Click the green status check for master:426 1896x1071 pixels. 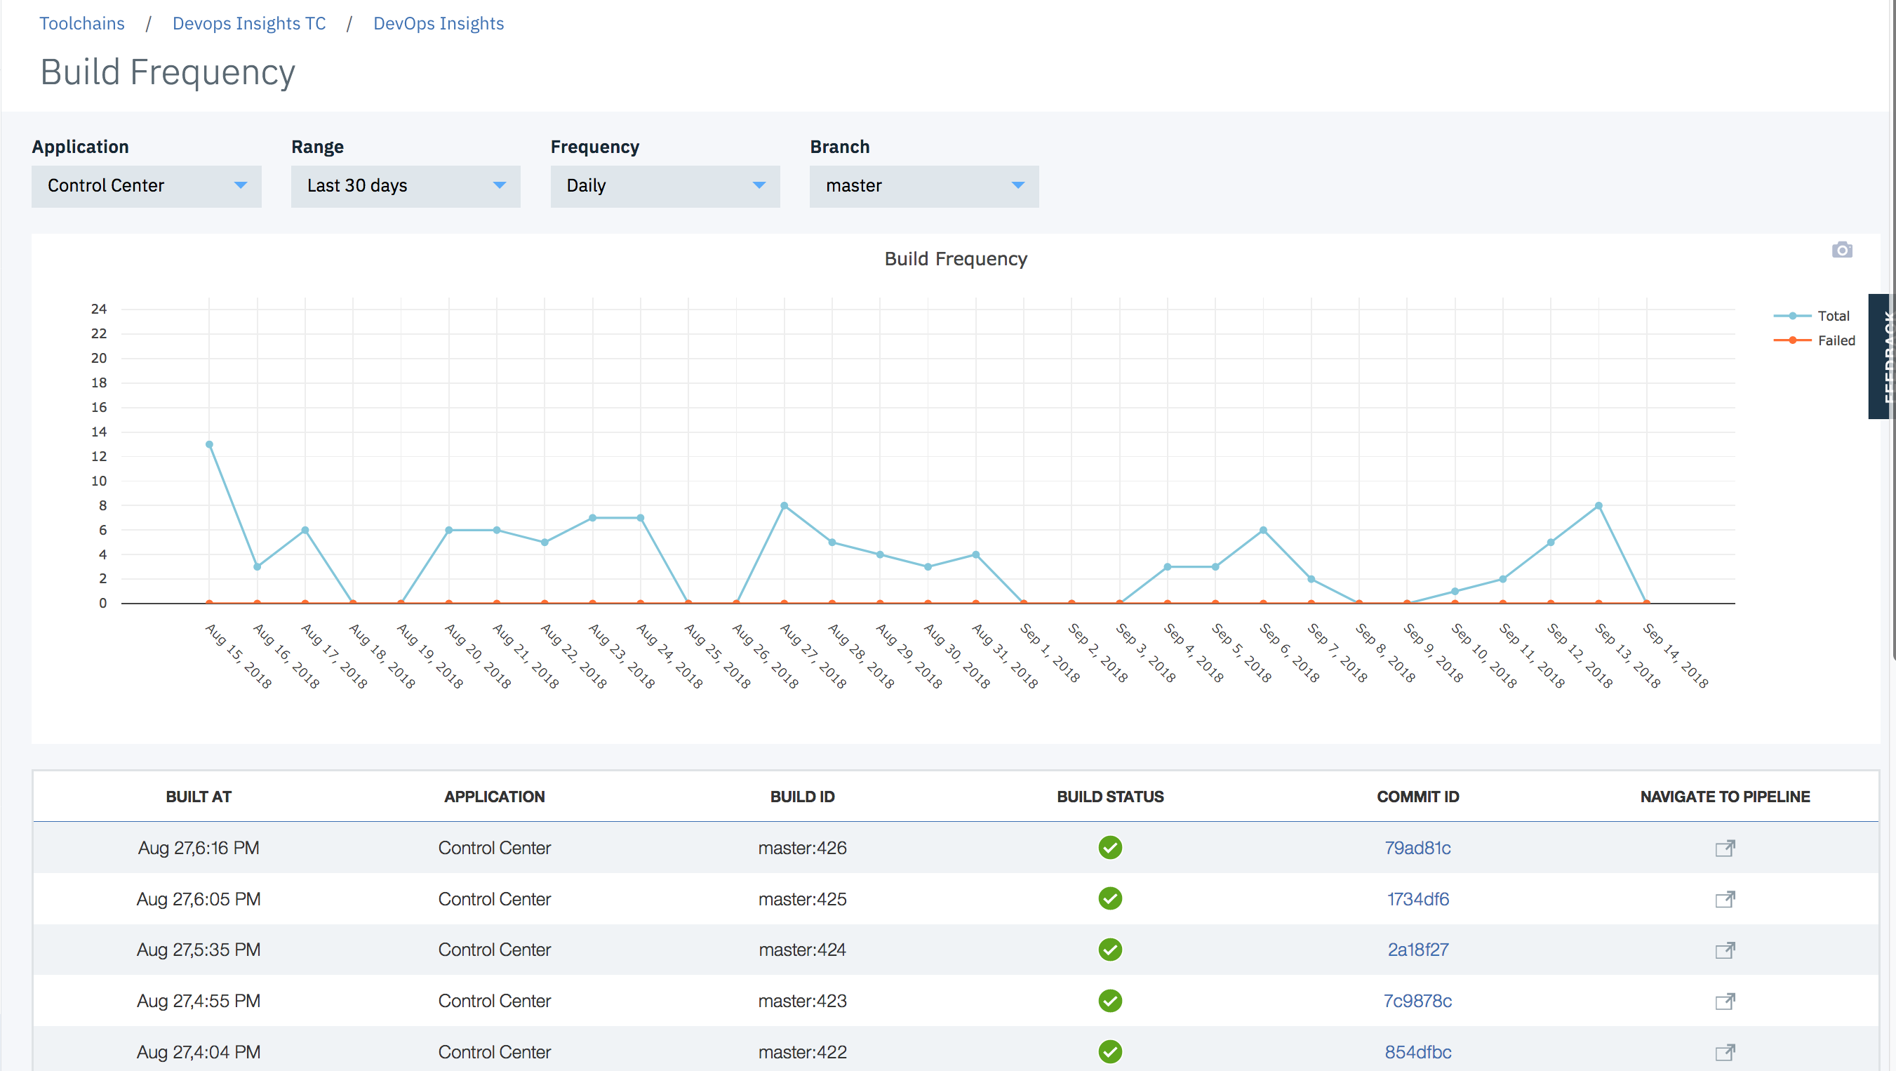pyautogui.click(x=1110, y=847)
